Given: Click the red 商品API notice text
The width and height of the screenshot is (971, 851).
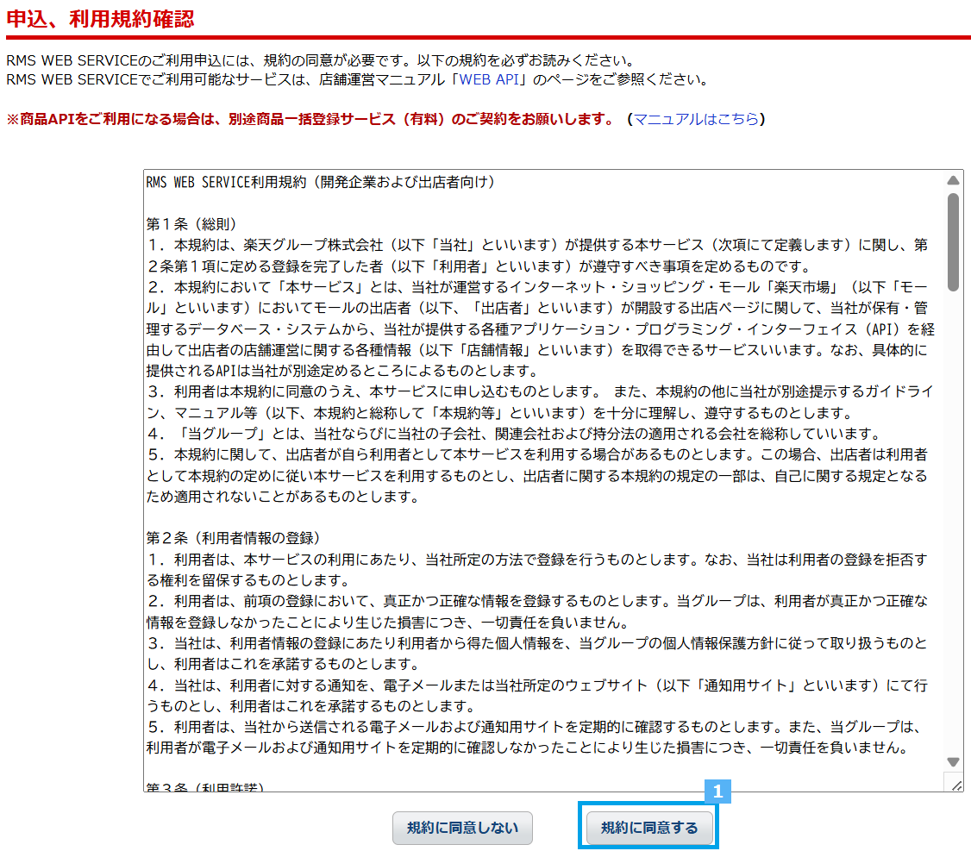Looking at the screenshot, I should click(x=310, y=119).
